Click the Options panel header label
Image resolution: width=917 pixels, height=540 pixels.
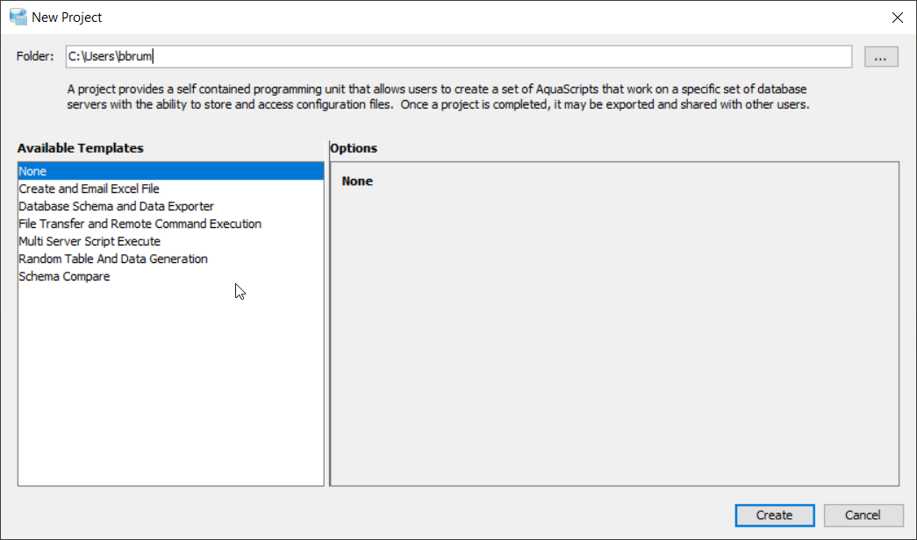354,148
